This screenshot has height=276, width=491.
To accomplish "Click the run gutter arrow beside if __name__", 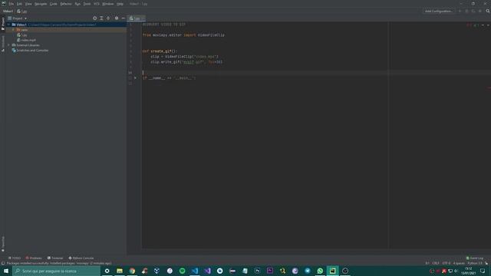I will (x=135, y=78).
